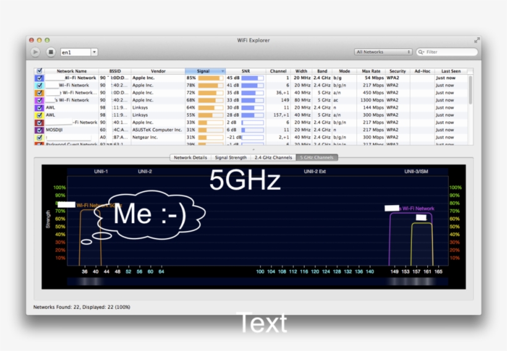
Task: Click into the Filter search field
Action: (x=448, y=53)
